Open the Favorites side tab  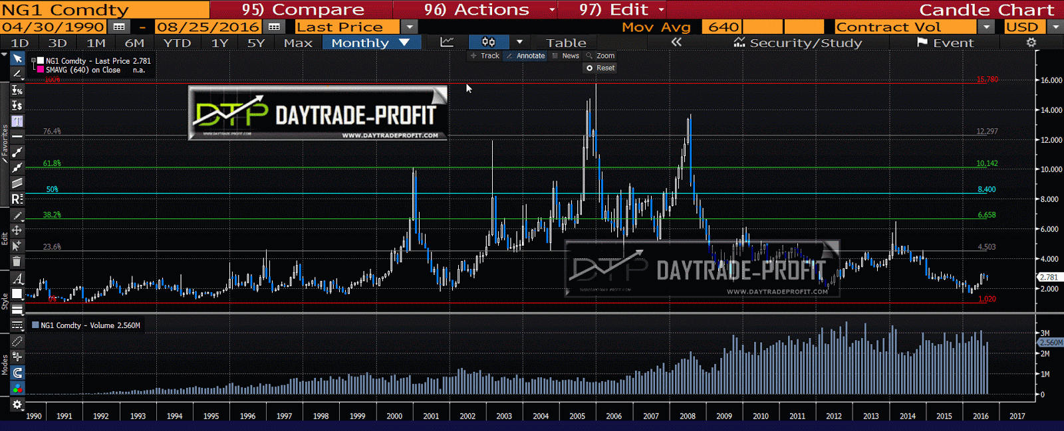click(5, 143)
